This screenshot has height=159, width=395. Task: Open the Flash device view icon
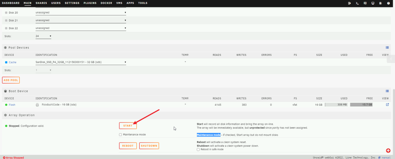coord(387,105)
